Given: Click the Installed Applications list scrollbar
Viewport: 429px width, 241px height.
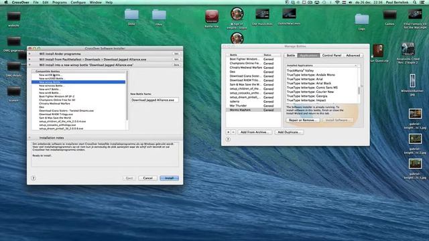Looking at the screenshot, I should pyautogui.click(x=359, y=91).
